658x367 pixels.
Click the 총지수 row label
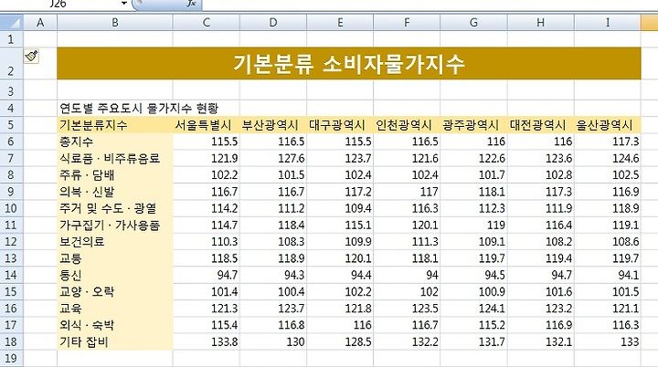115,142
